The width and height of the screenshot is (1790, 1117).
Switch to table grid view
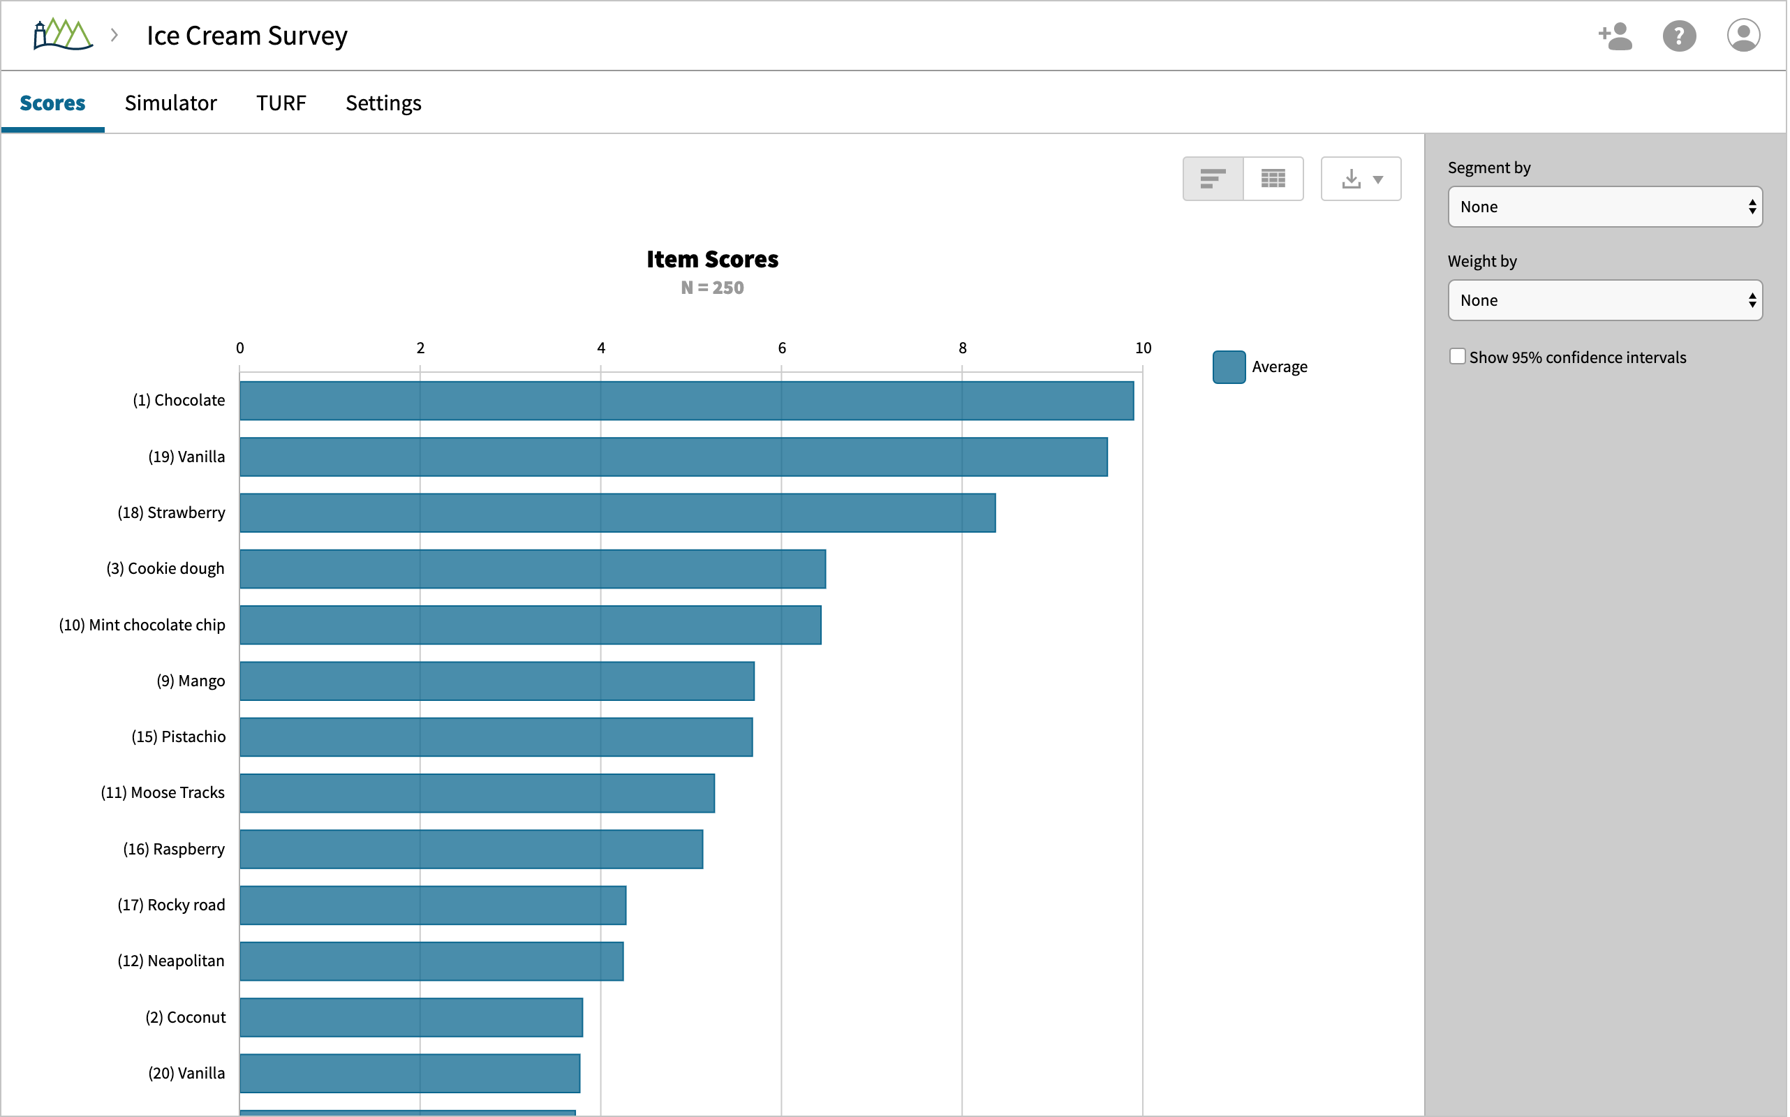1273,179
